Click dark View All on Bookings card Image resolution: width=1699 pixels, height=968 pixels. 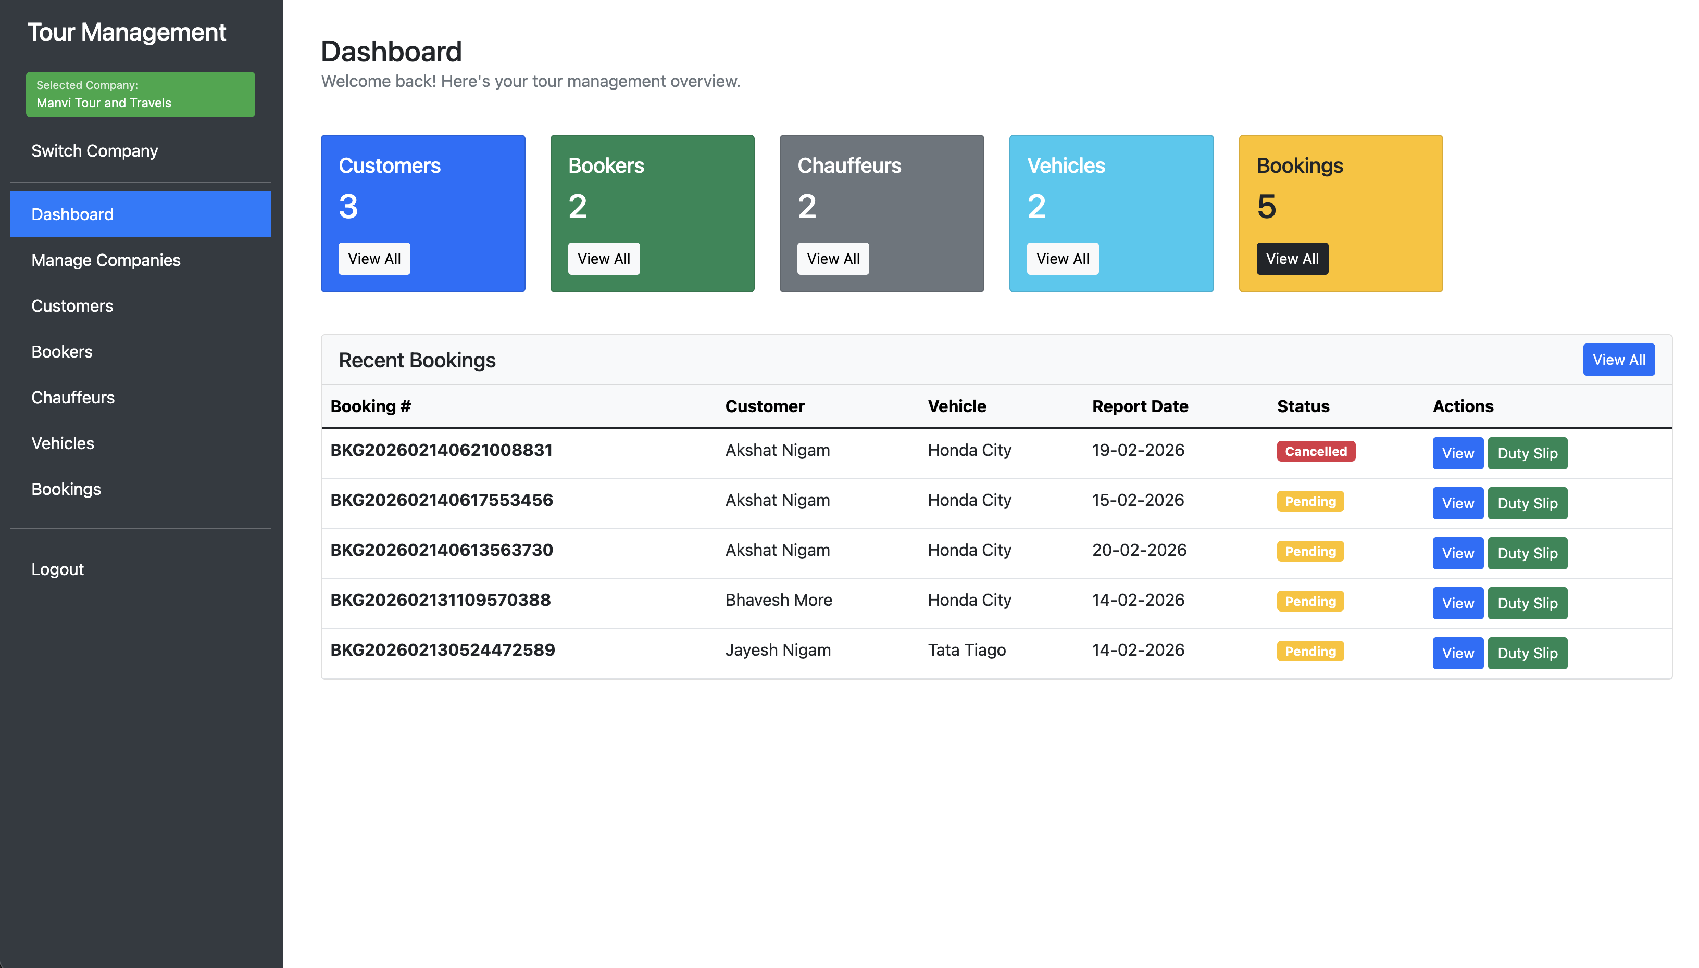click(1291, 259)
